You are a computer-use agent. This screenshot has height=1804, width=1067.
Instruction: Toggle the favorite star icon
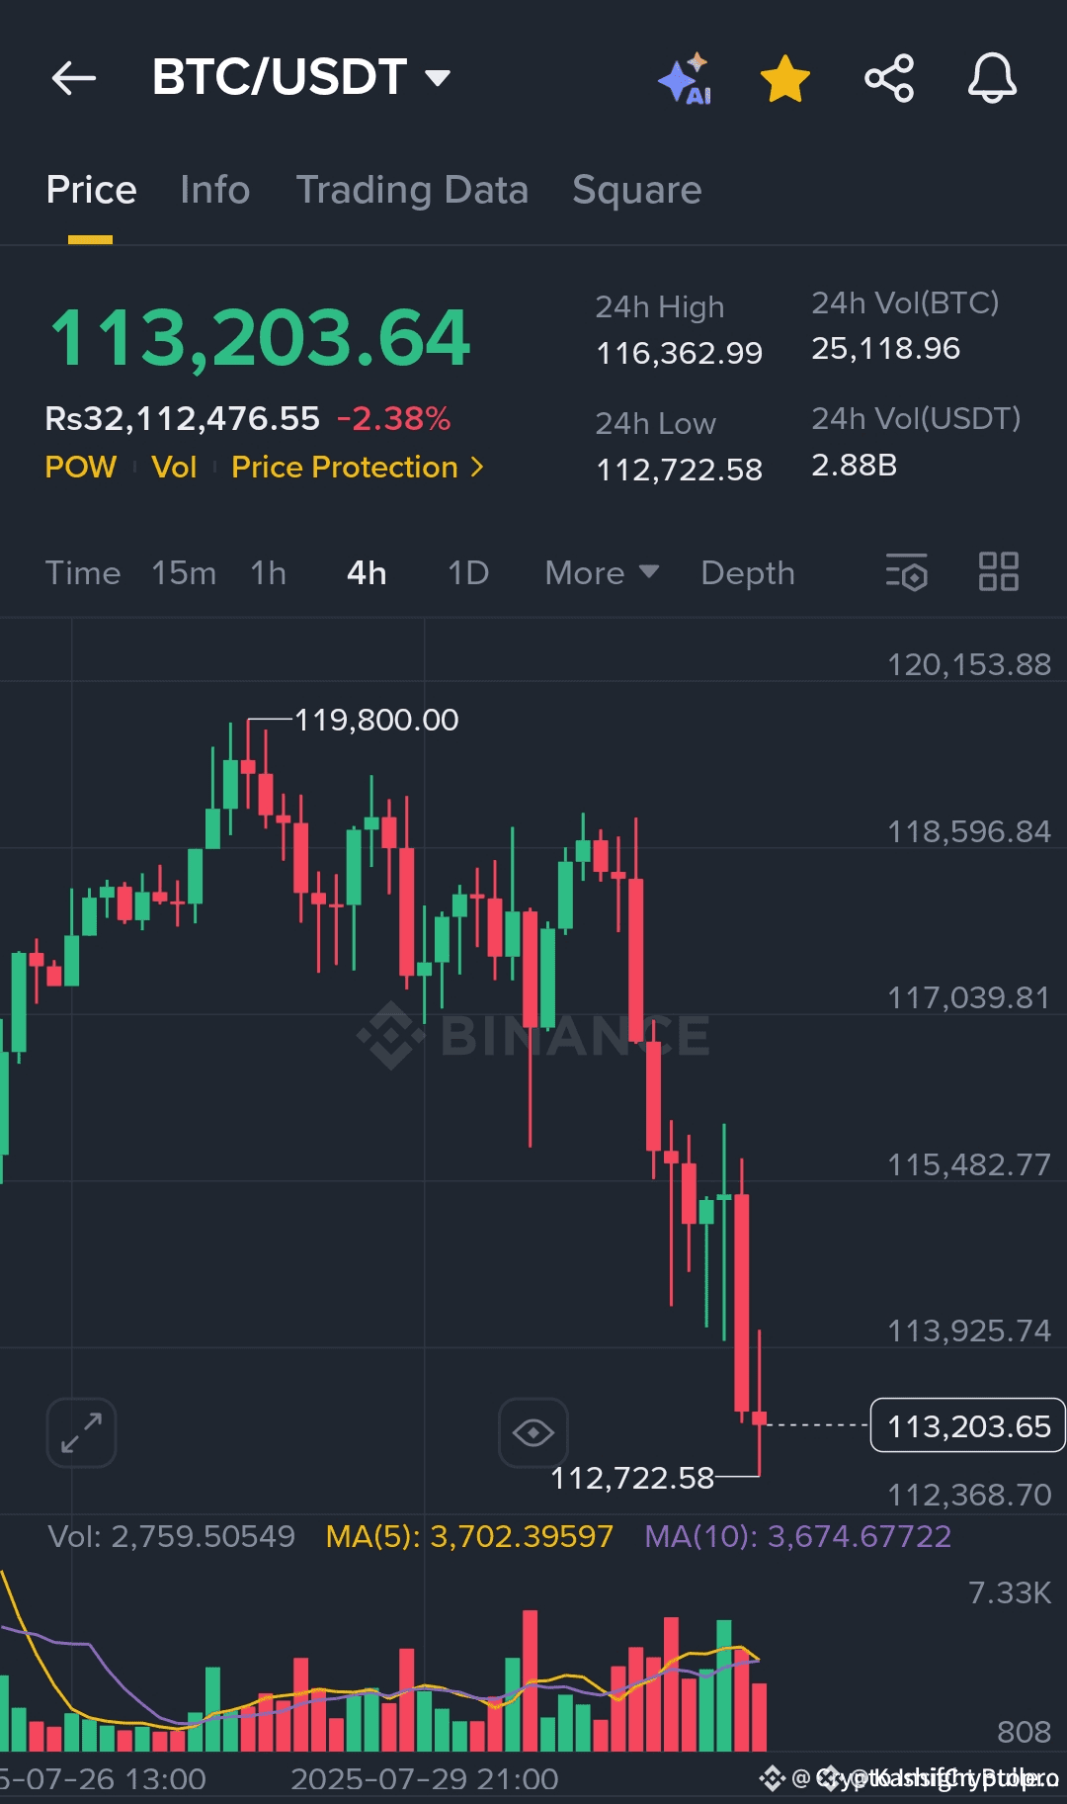(x=785, y=78)
